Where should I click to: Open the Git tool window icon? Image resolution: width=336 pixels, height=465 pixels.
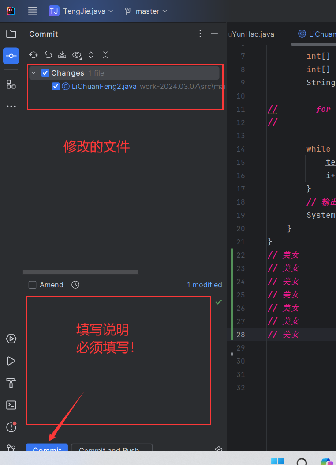tap(11, 447)
